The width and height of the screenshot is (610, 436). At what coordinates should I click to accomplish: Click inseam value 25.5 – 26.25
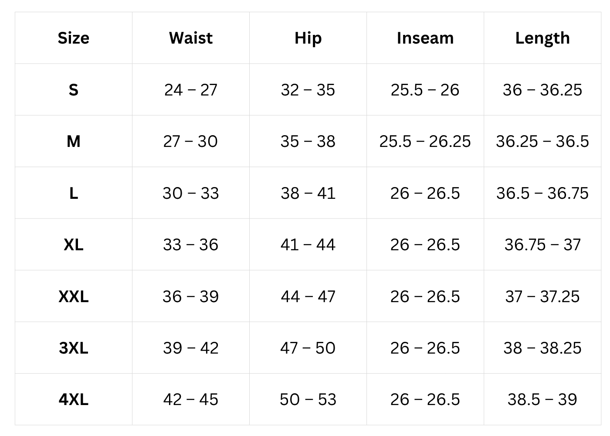[x=425, y=141]
